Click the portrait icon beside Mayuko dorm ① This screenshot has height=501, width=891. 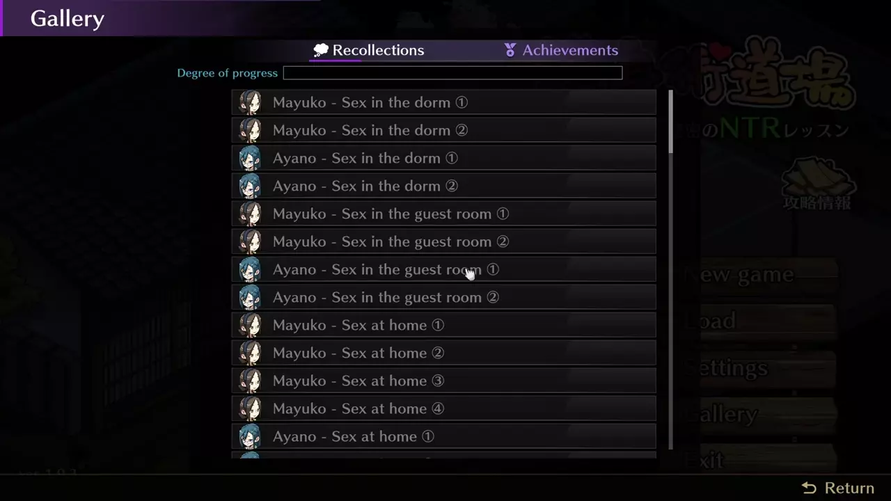click(250, 102)
